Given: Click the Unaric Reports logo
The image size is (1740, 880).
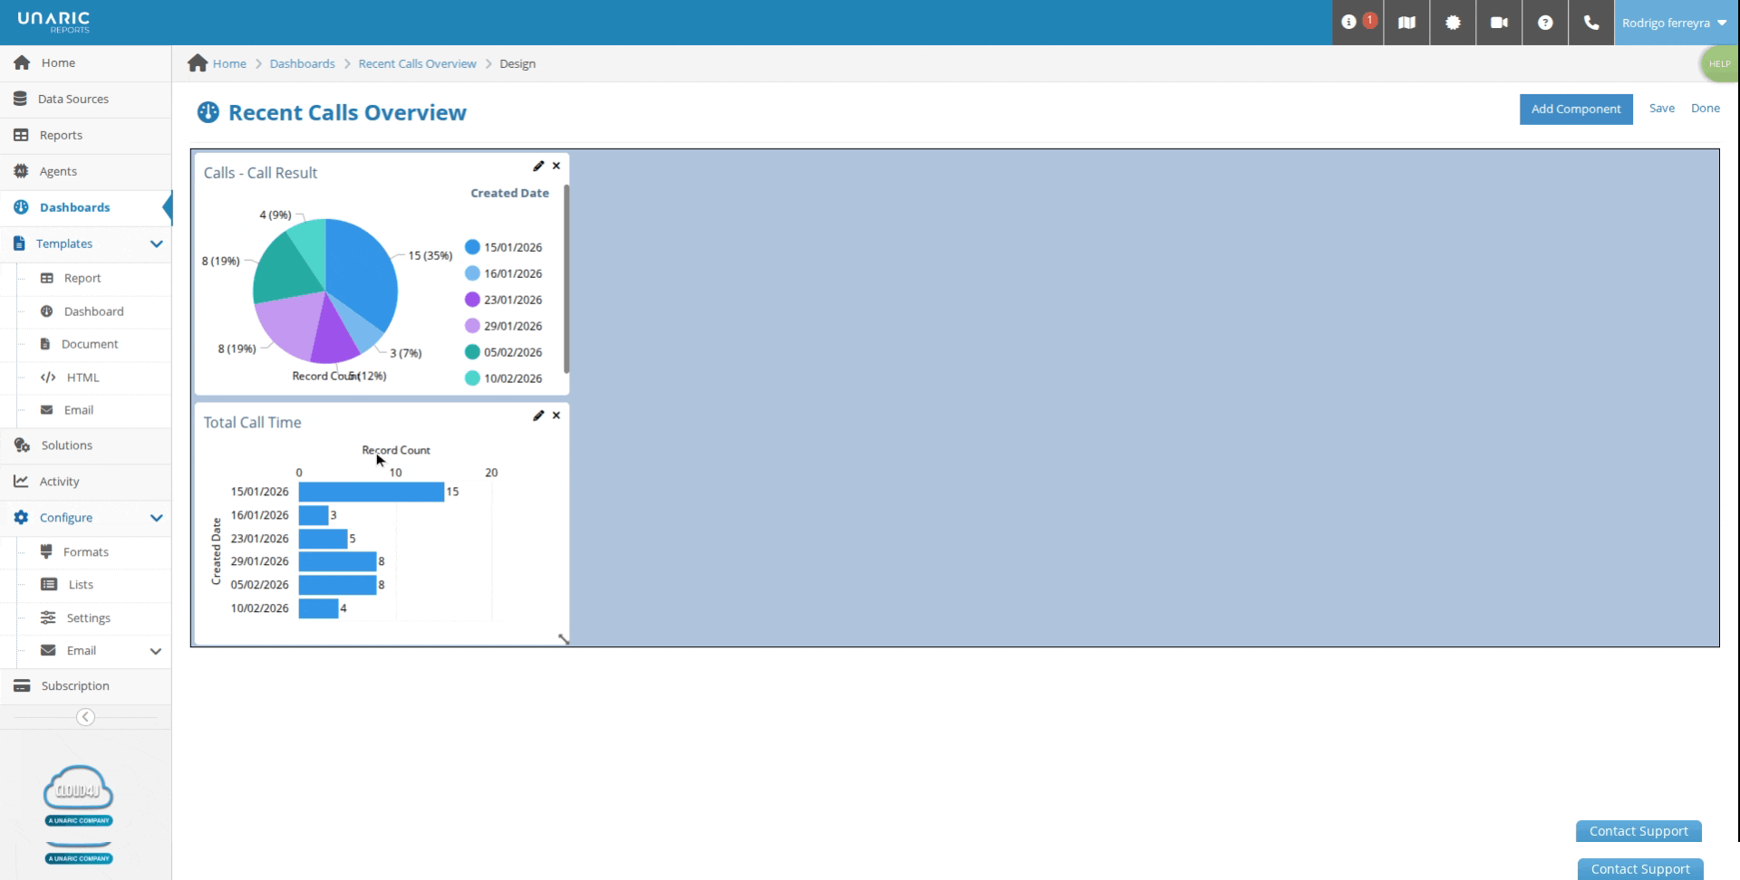Looking at the screenshot, I should pos(53,22).
